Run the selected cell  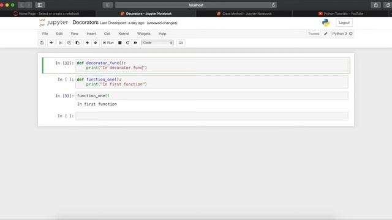click(x=108, y=43)
